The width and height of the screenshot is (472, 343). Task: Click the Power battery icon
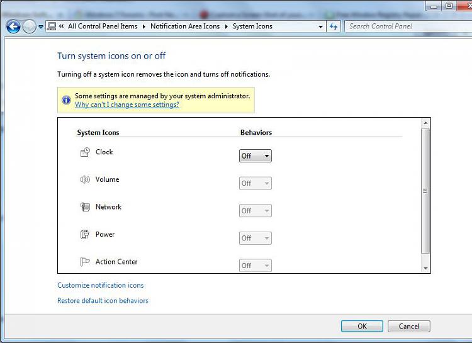[x=85, y=234]
